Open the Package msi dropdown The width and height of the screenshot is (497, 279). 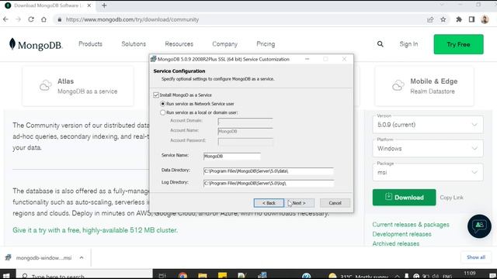click(428, 172)
